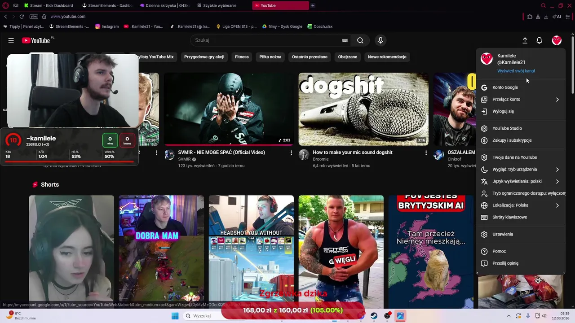Open the three-dot menu for dogshit mic video
The height and width of the screenshot is (323, 575).
point(426,153)
